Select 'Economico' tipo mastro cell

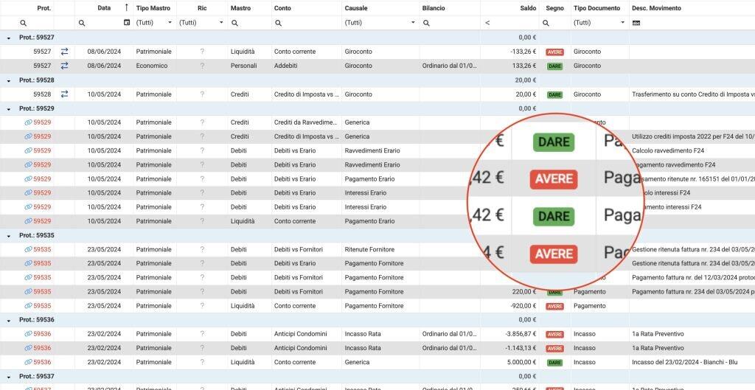152,66
